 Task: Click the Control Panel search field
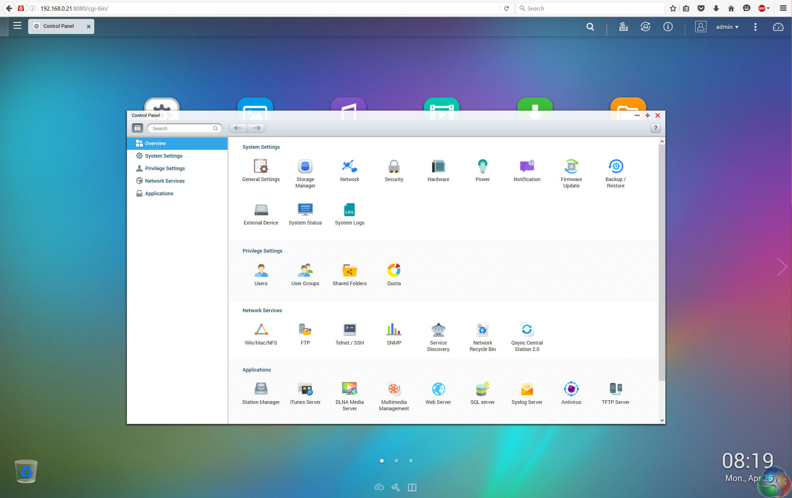click(x=182, y=128)
